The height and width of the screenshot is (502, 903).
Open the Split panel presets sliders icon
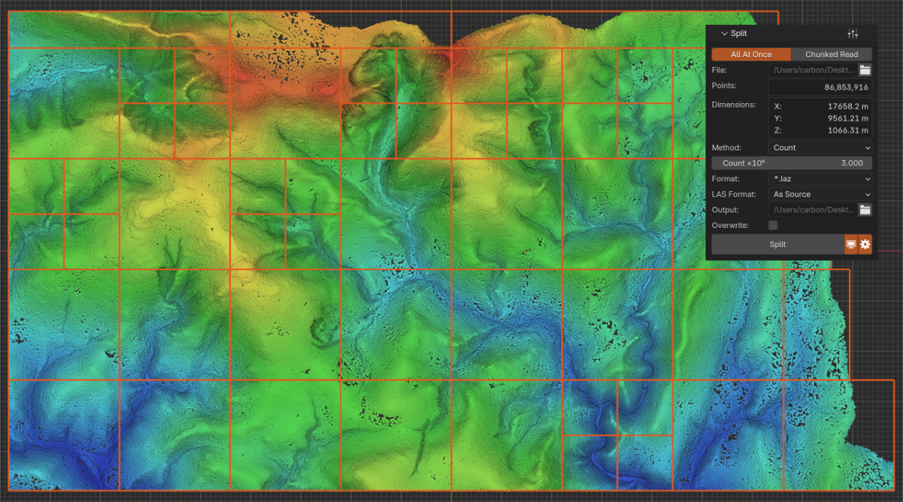pyautogui.click(x=853, y=34)
